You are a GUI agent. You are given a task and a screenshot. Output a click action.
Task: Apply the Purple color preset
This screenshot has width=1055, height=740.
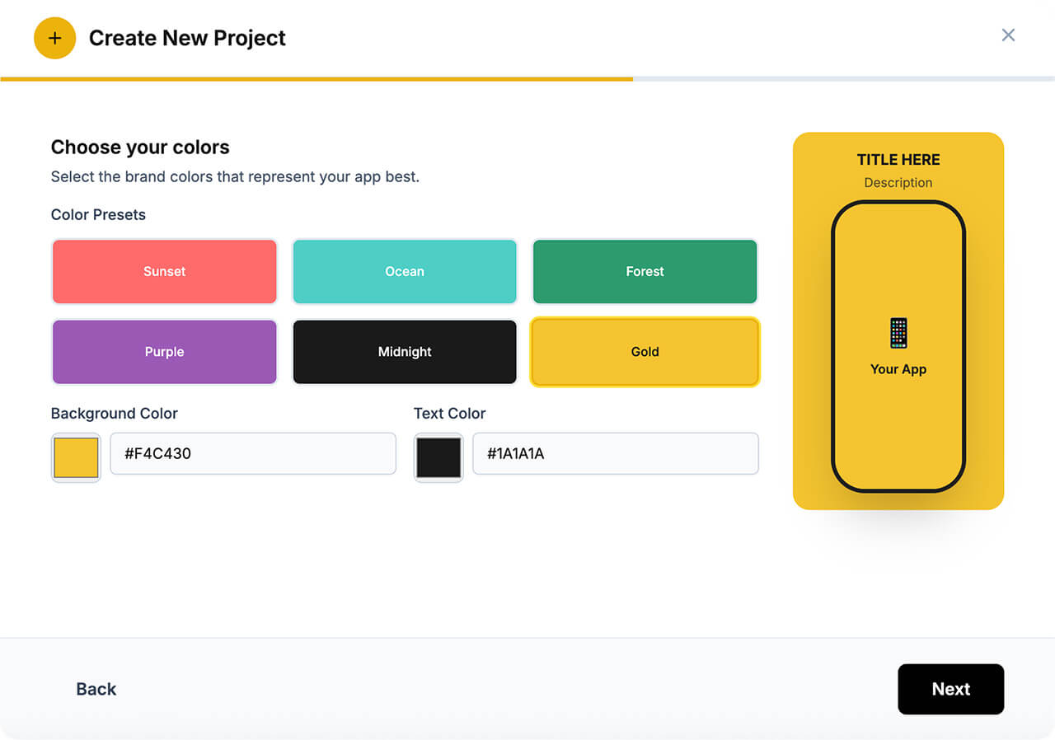coord(165,352)
